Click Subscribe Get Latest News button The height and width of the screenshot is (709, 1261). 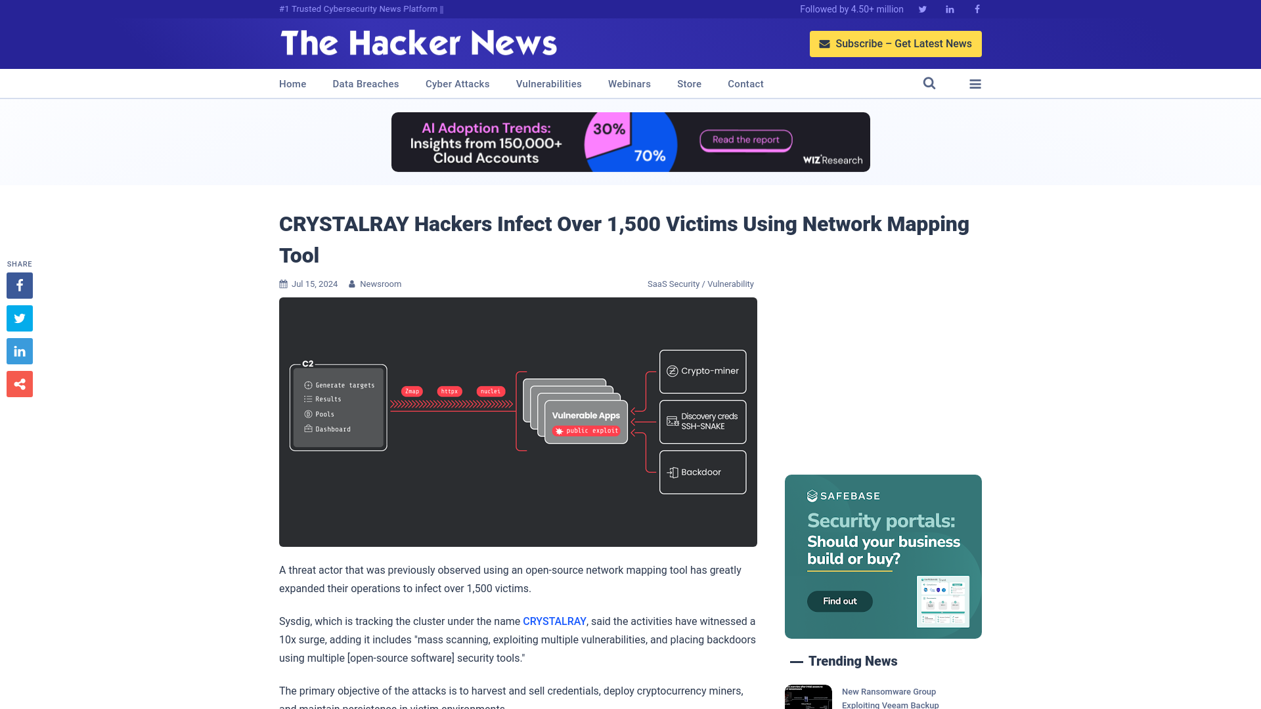(896, 43)
